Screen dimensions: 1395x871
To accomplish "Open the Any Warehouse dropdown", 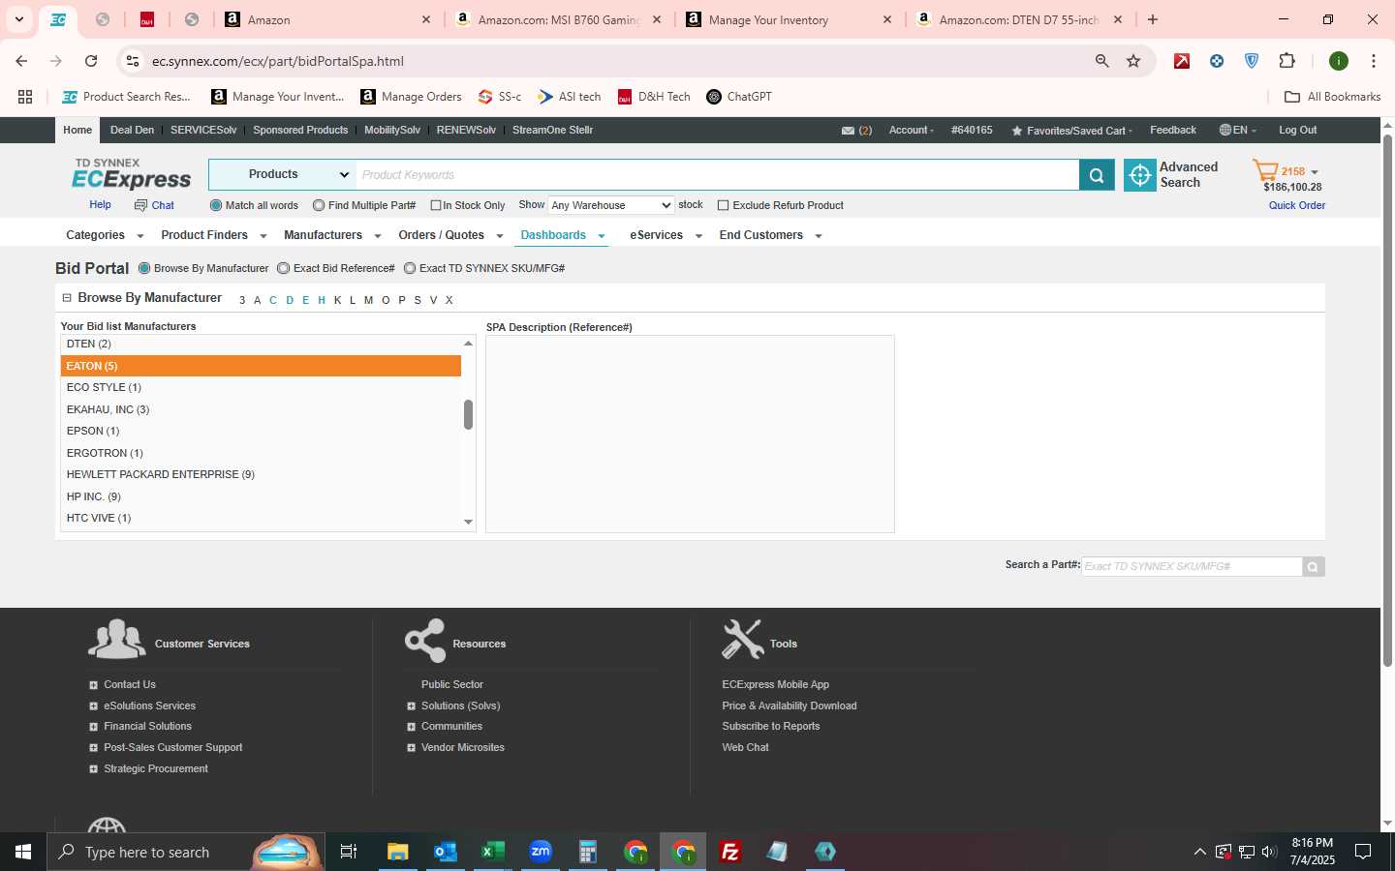I will pyautogui.click(x=611, y=205).
